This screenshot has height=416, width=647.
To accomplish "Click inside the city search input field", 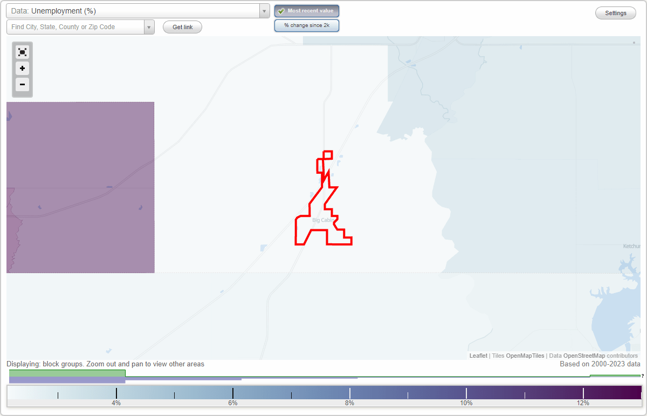I will pos(75,26).
